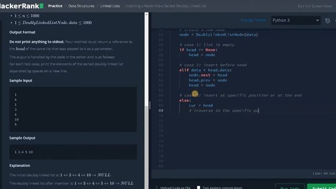Toggle Test against custom input checkbox
The image size is (336, 189).
(x=198, y=187)
